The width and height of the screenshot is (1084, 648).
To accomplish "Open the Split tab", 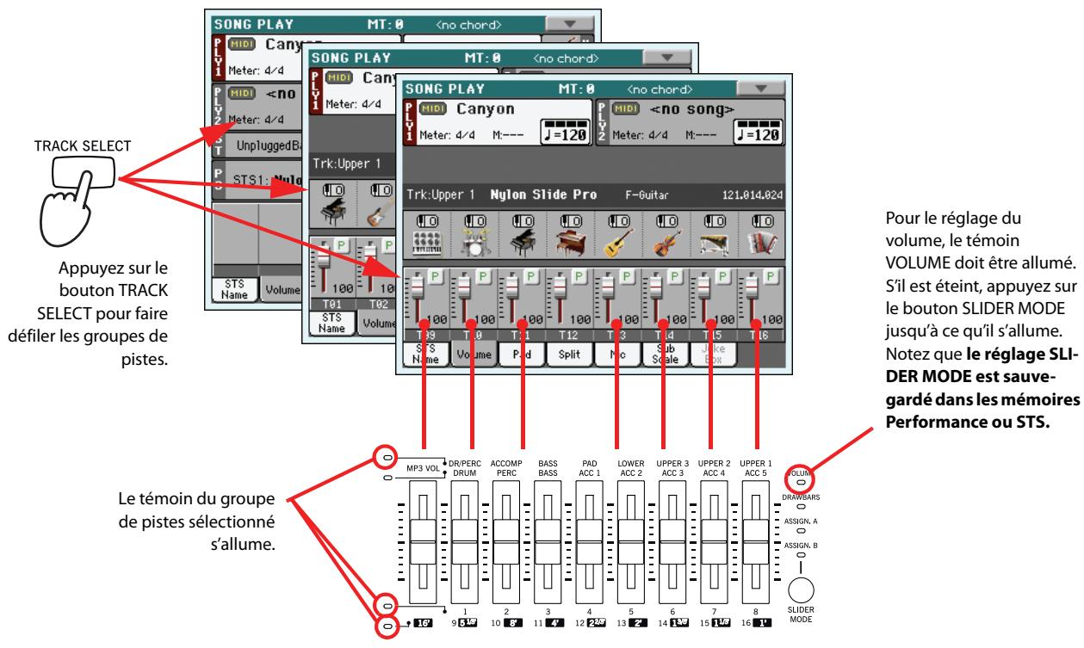I will pos(569,355).
